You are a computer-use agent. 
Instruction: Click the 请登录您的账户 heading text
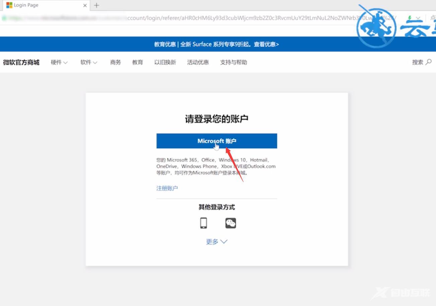click(x=216, y=119)
